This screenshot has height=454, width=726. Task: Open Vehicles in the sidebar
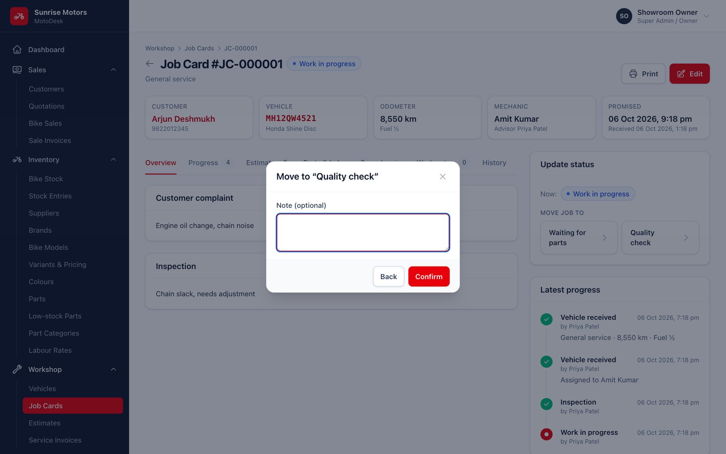(42, 389)
